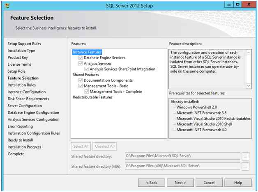Click the Shared feature directory (x86) field
Image resolution: width=258 pixels, height=192 pixels.
(182, 166)
